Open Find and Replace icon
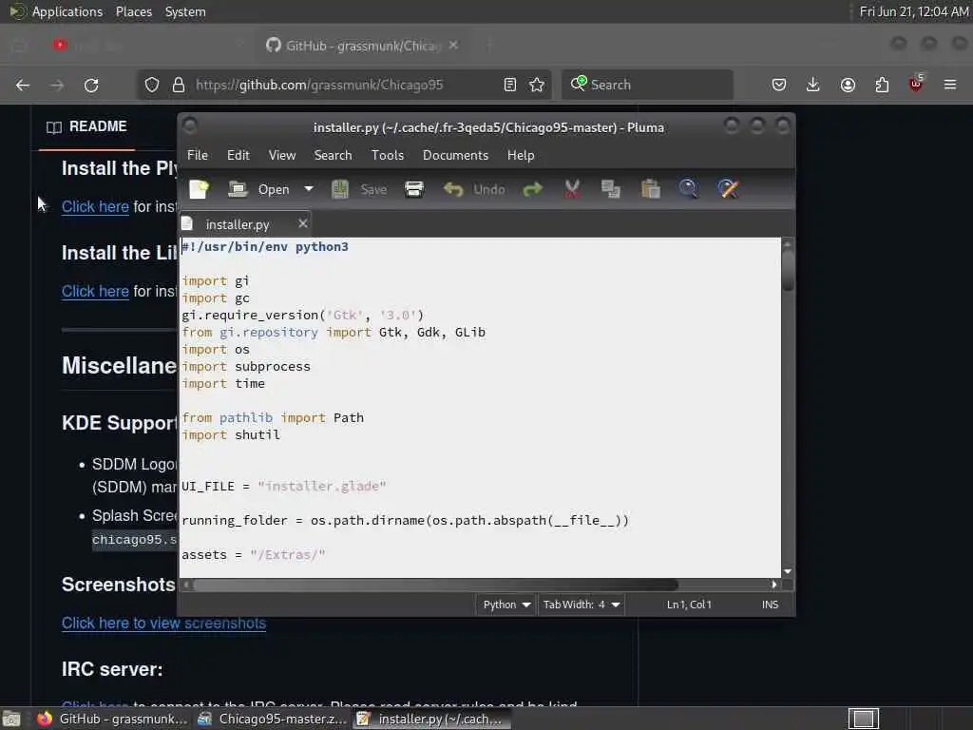The image size is (973, 730). (x=728, y=189)
